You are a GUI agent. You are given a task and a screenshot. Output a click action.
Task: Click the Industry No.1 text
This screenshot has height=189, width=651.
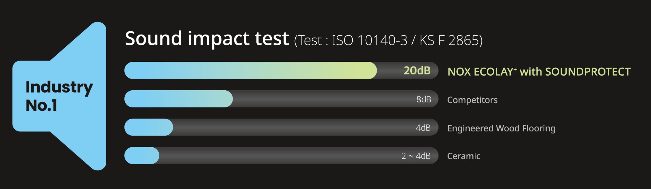[59, 96]
